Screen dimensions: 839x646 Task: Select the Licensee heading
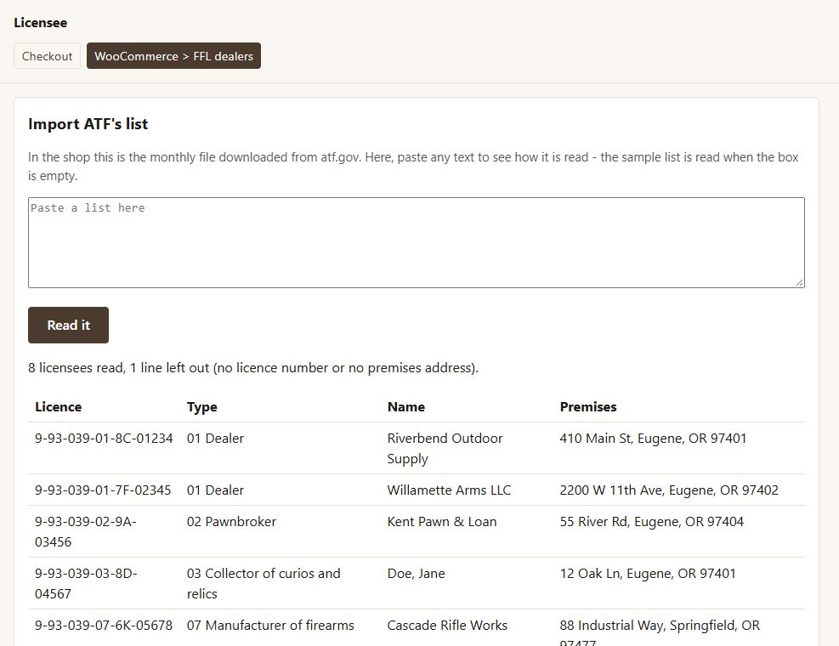pyautogui.click(x=41, y=22)
